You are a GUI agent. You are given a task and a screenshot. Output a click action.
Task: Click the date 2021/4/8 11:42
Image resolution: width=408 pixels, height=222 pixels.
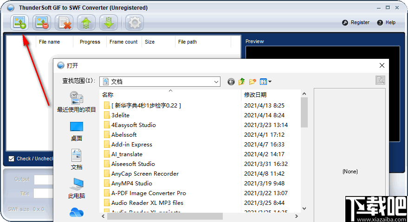(264, 174)
